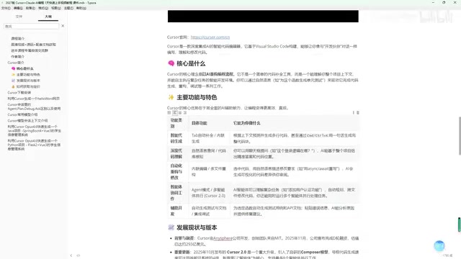Select Cursor简介 outline entry
This screenshot has height=259, width=461.
pyautogui.click(x=16, y=63)
